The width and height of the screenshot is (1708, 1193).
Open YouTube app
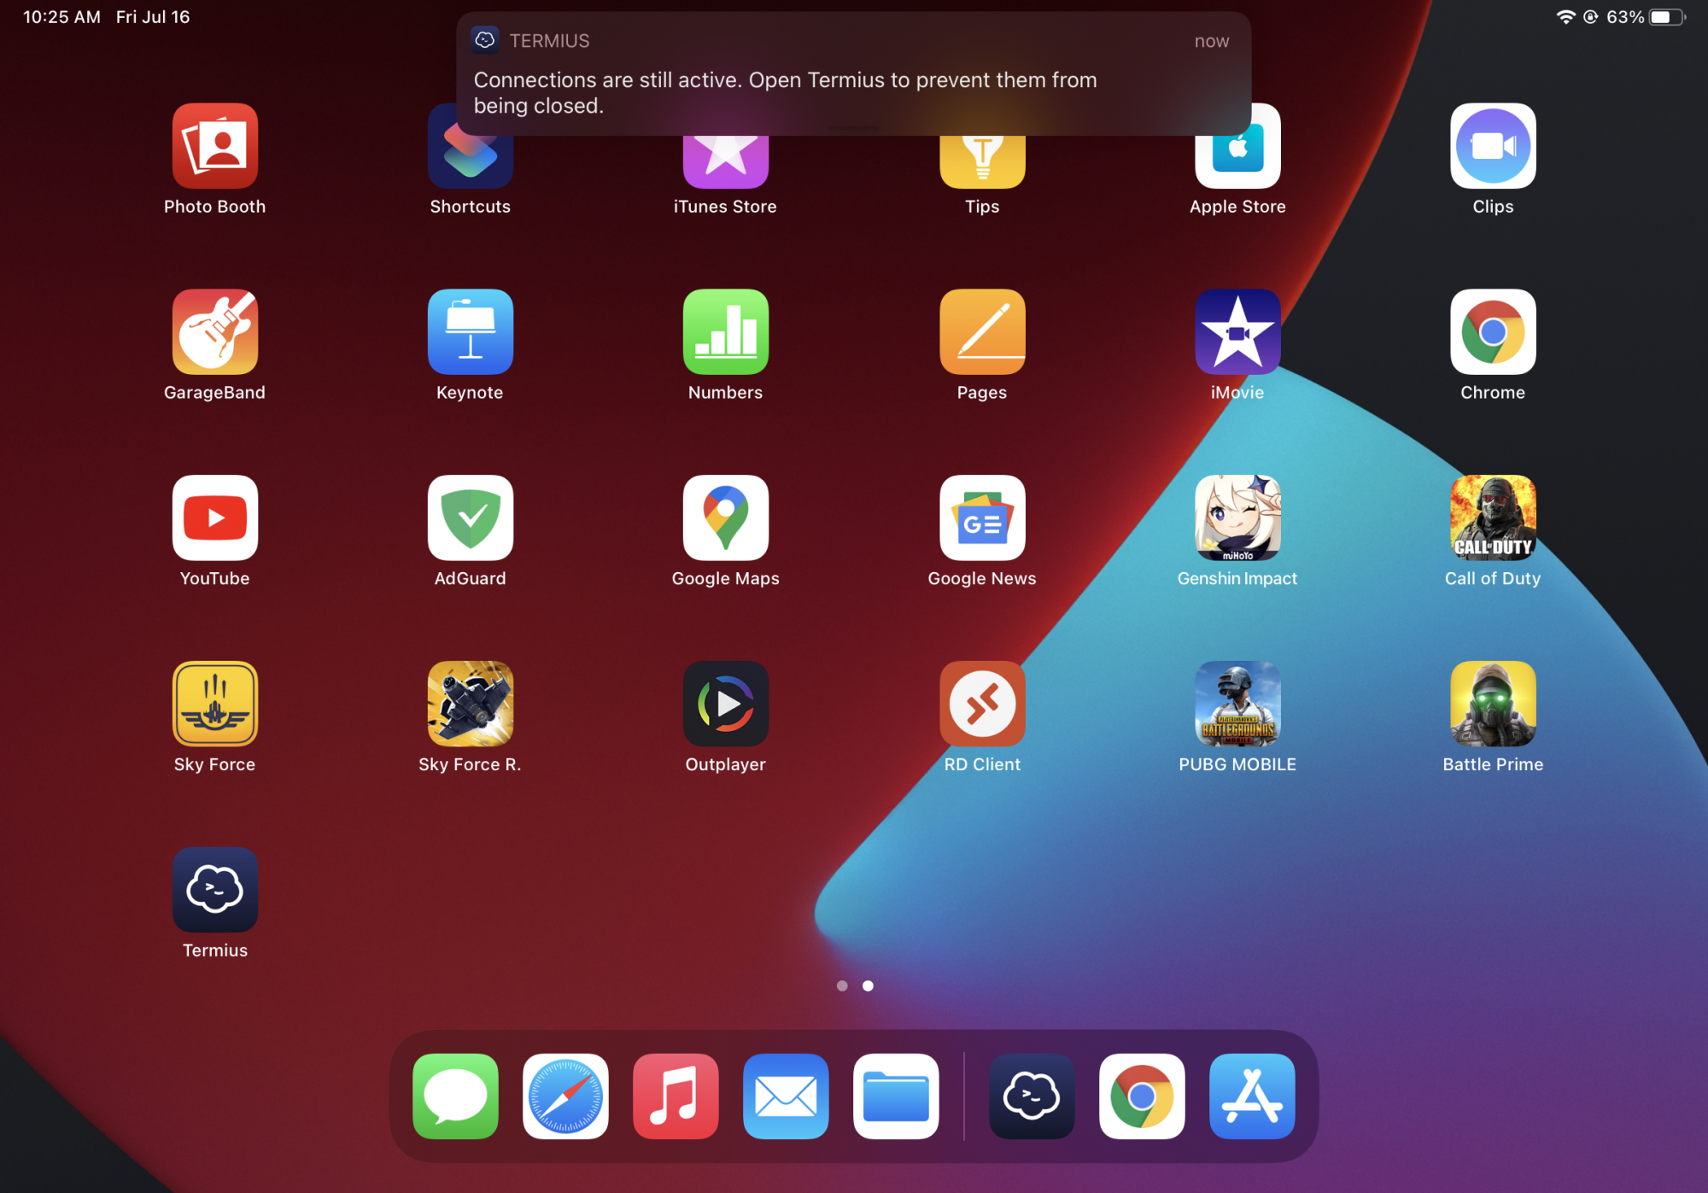214,518
